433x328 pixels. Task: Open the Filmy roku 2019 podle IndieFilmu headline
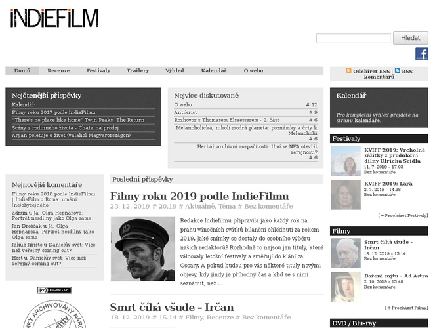click(x=199, y=196)
